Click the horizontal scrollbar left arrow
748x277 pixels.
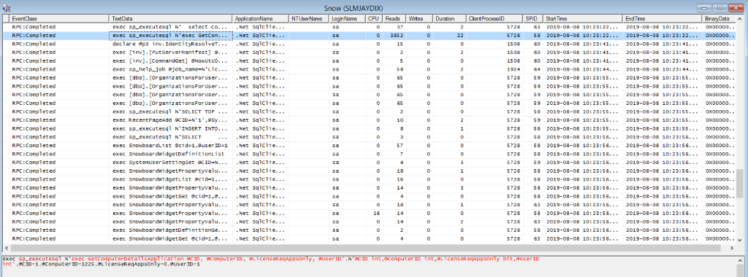(6, 248)
